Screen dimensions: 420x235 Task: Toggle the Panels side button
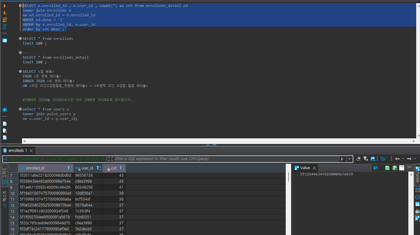tap(417, 174)
